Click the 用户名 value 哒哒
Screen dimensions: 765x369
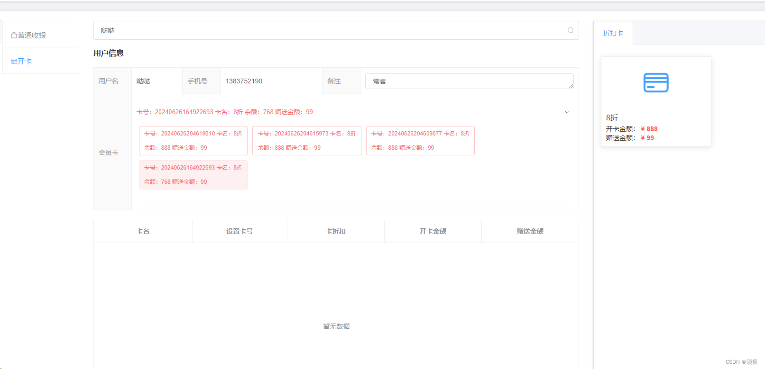[x=143, y=81]
